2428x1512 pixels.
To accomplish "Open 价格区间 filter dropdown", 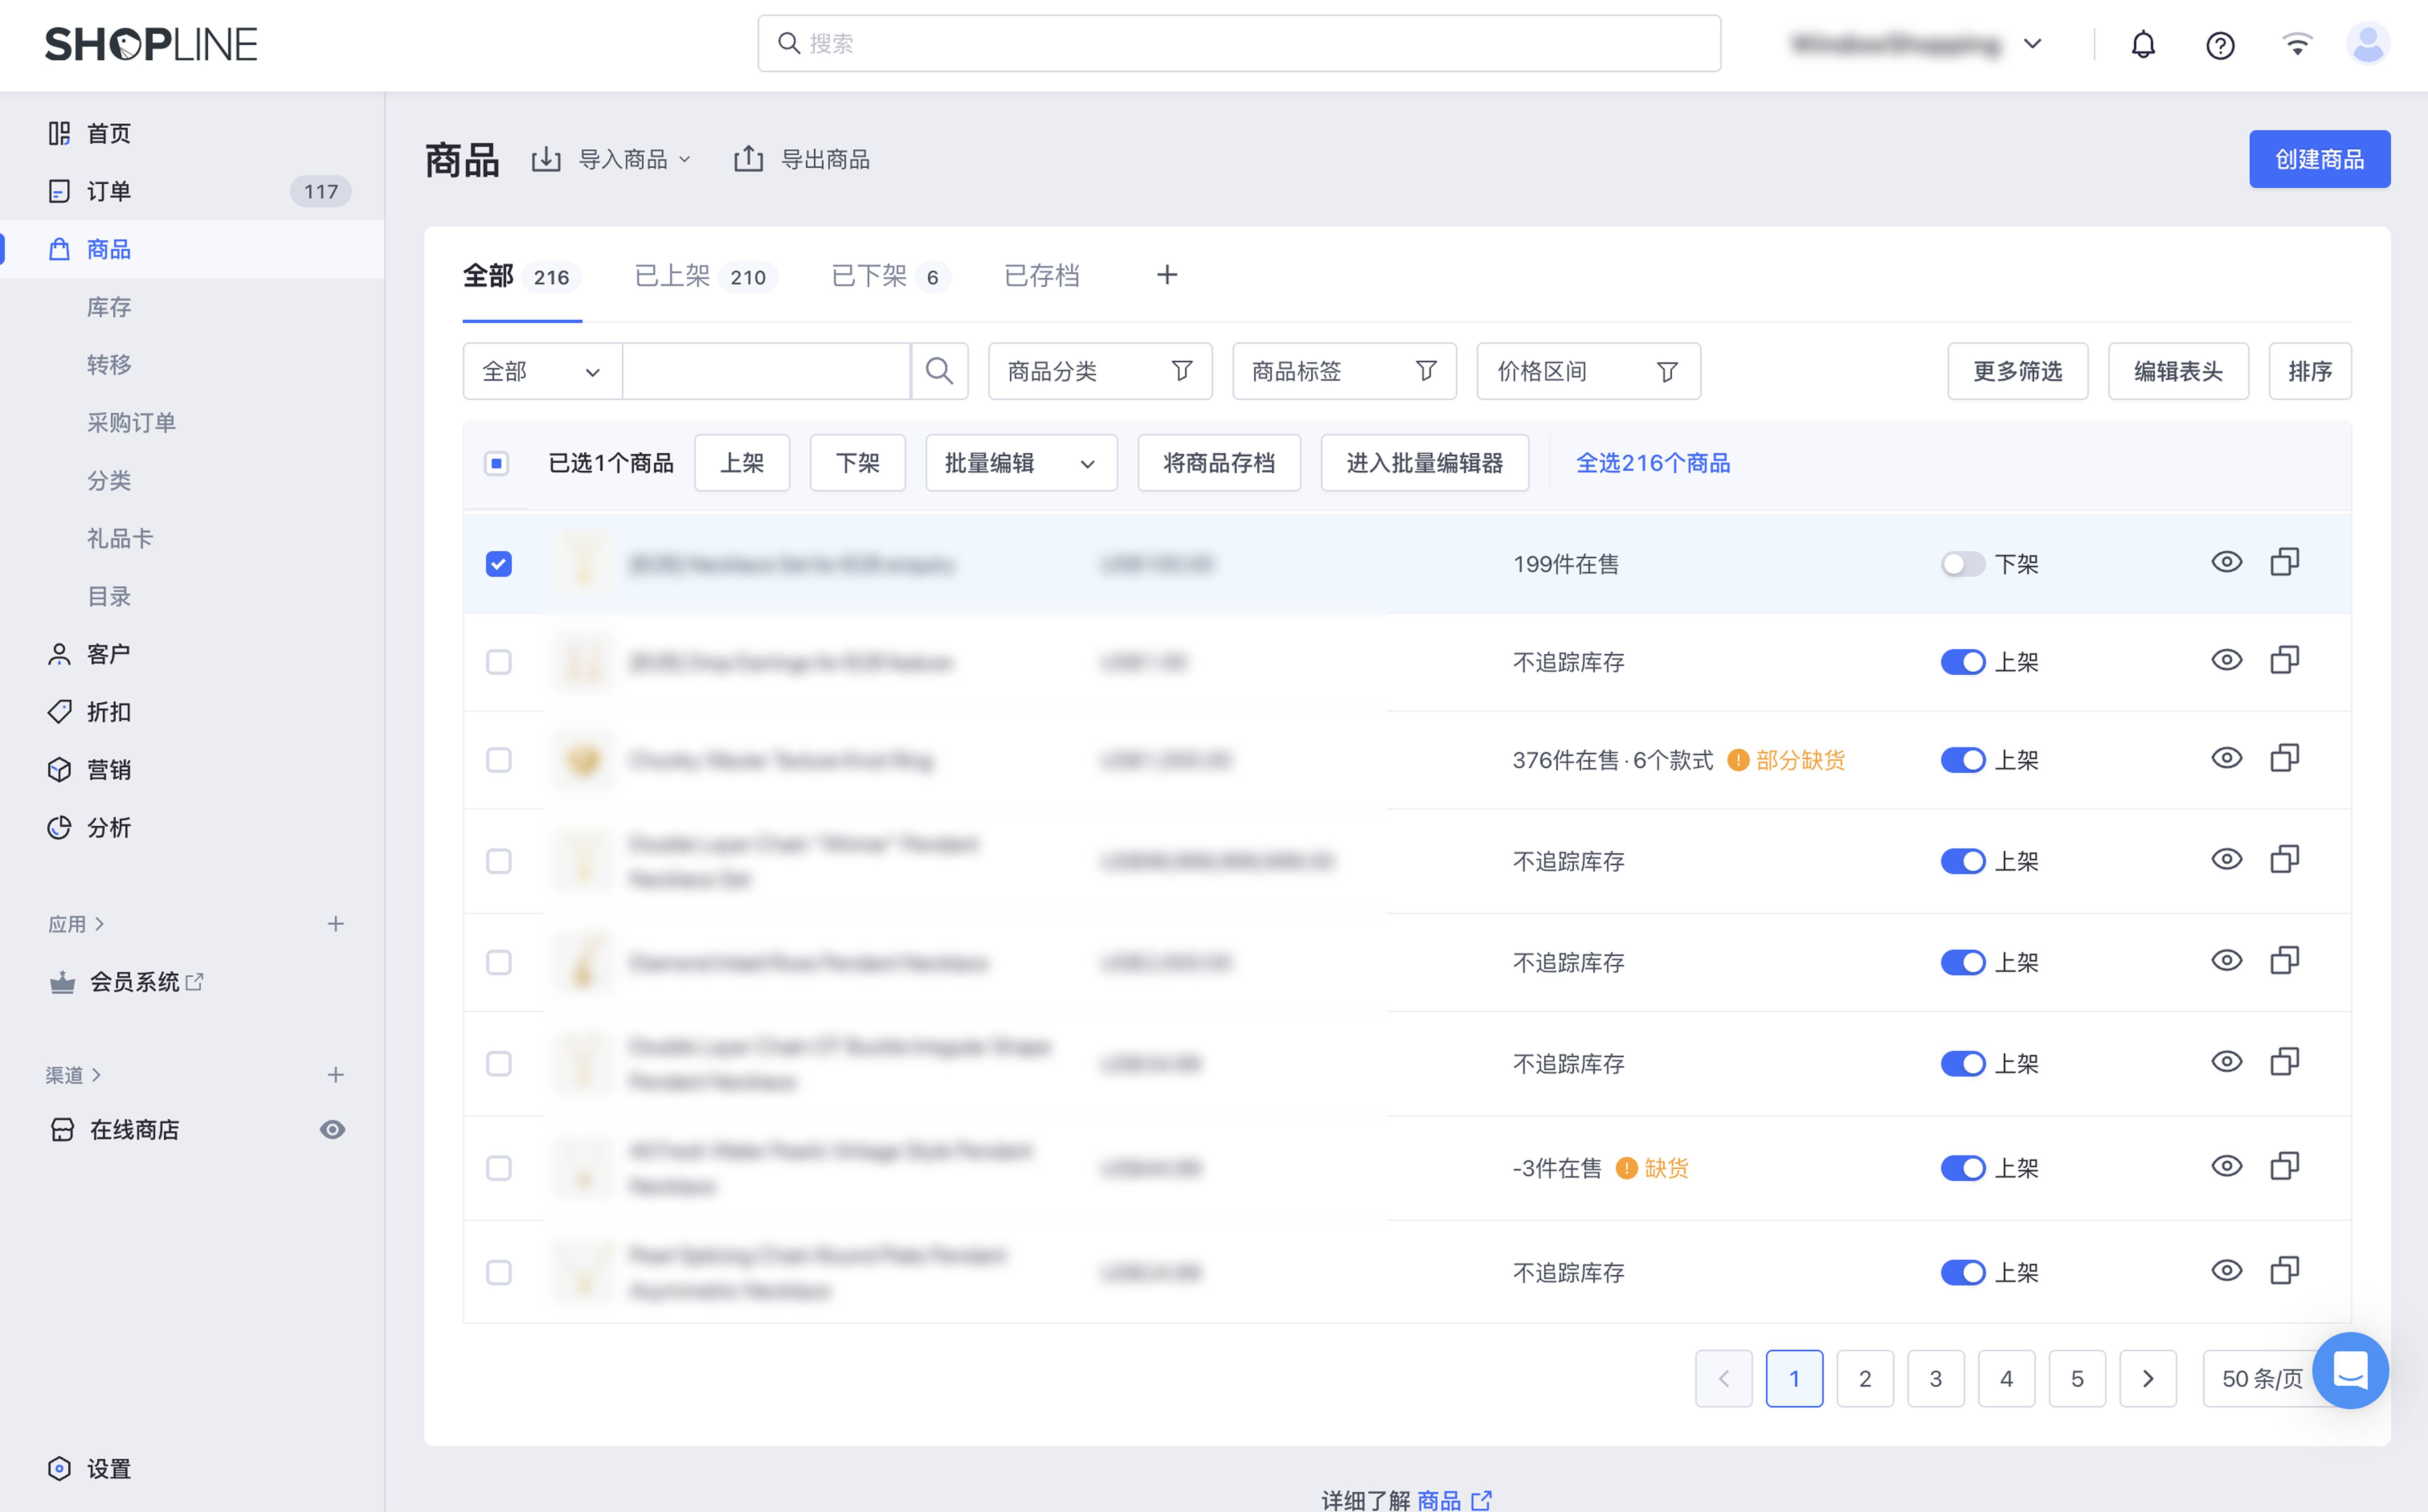I will [1588, 371].
